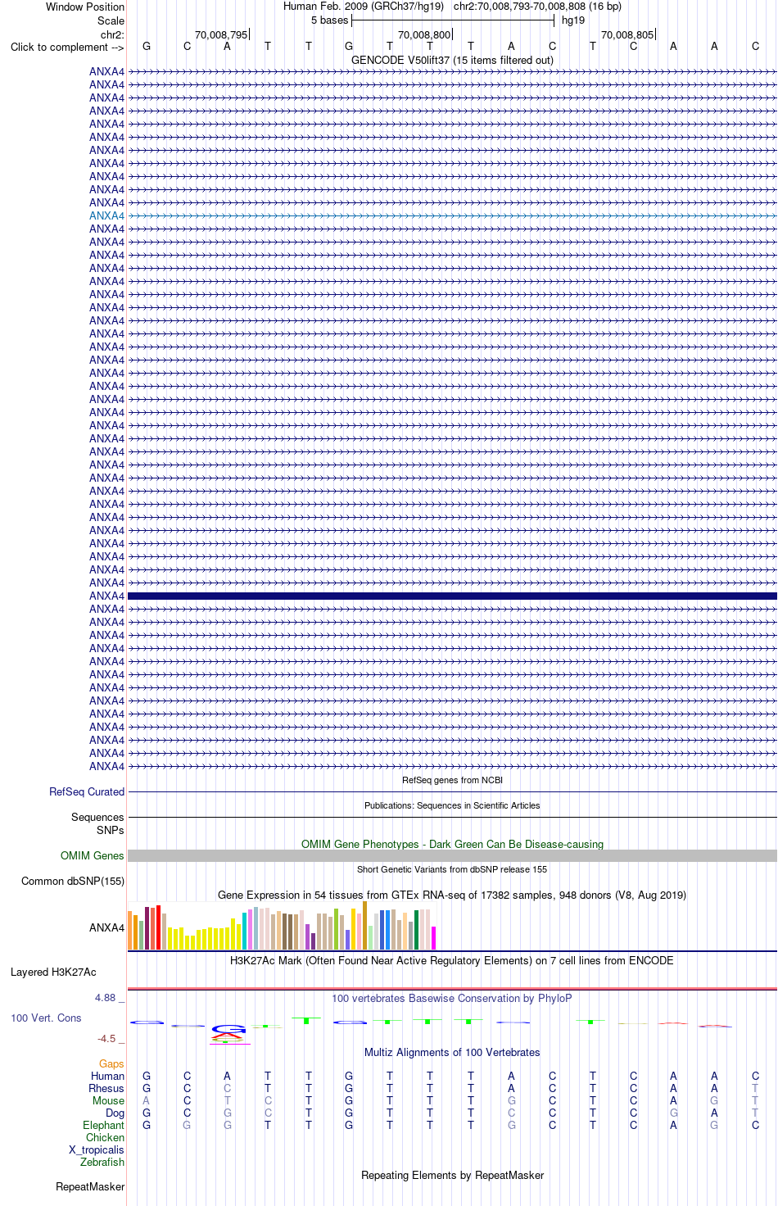Click the Multiz Alignments of 100 Vertebrates title
This screenshot has width=778, height=1206.
pyautogui.click(x=452, y=1052)
